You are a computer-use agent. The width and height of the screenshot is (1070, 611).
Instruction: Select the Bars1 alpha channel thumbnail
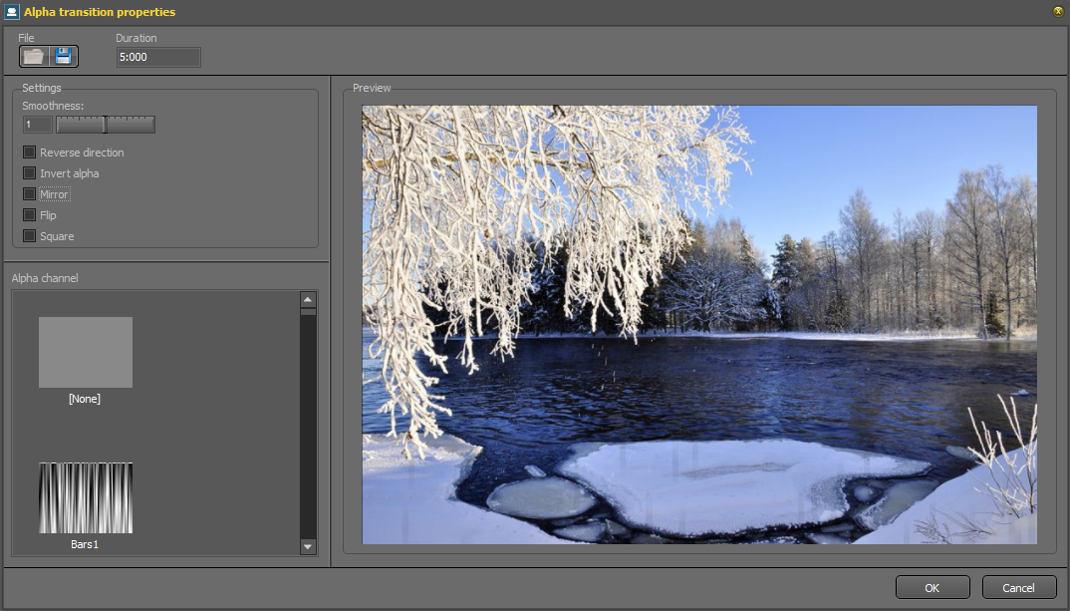pos(86,497)
